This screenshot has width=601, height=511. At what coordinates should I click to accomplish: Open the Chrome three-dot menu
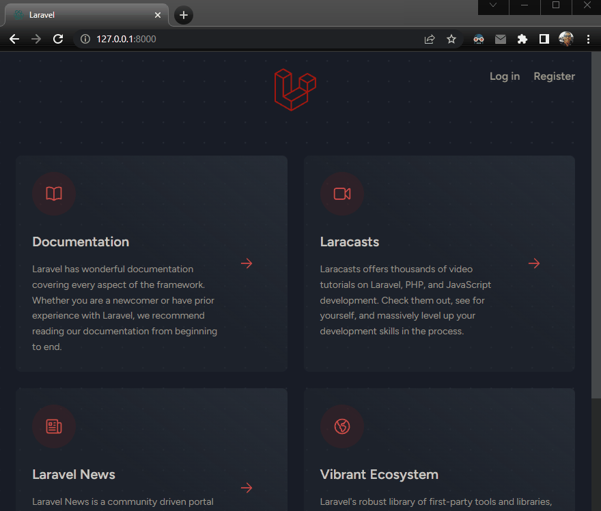(x=588, y=39)
